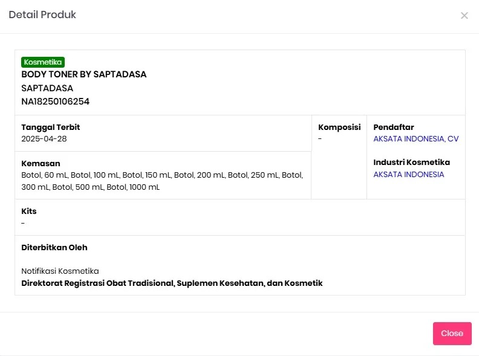The image size is (479, 356).
Task: Click the Industri Kosmetika heading
Action: point(411,163)
